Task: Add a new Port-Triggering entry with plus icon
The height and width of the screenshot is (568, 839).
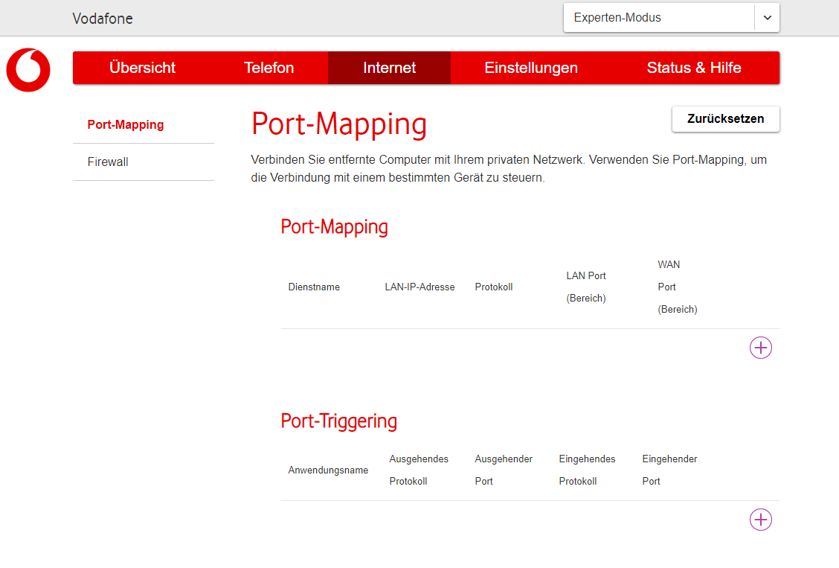Action: (x=760, y=520)
